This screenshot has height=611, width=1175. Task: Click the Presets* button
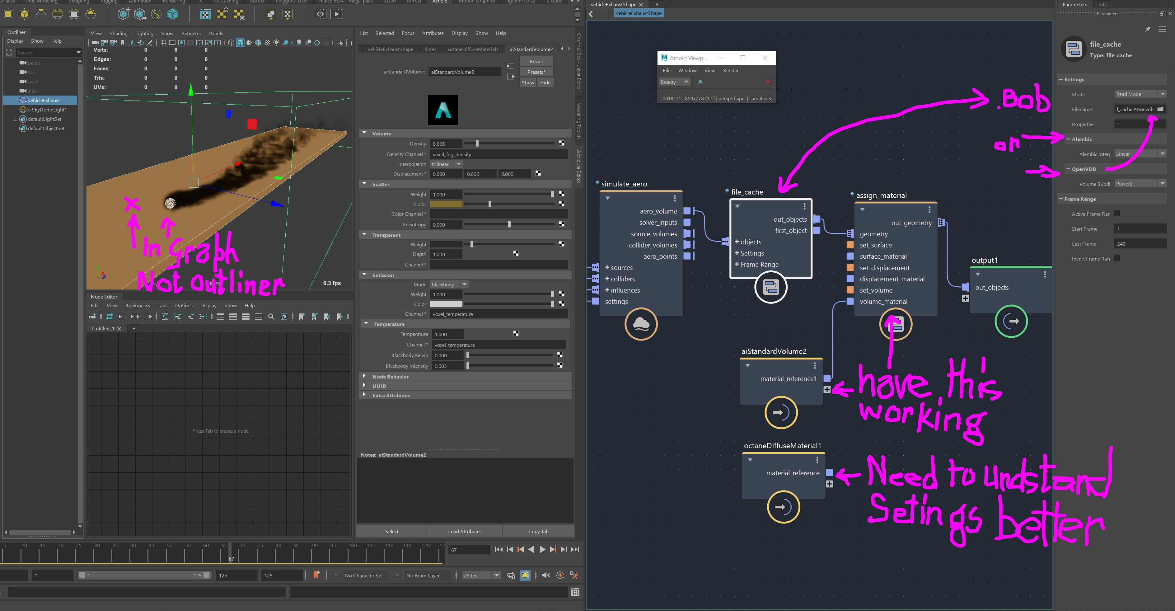(536, 72)
